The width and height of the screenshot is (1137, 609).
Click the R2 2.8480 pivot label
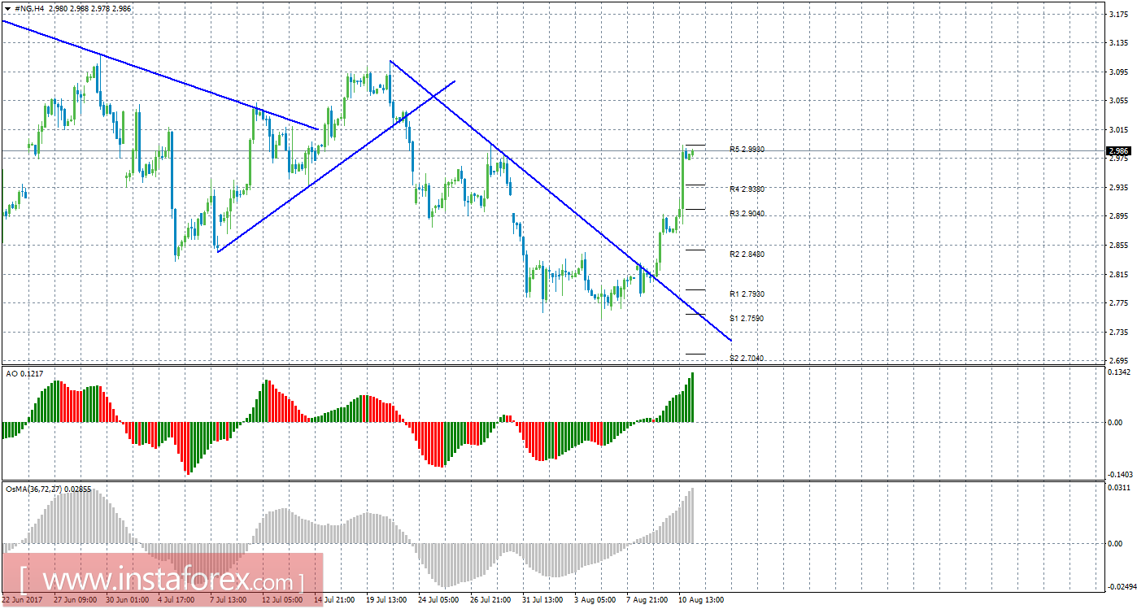(747, 254)
